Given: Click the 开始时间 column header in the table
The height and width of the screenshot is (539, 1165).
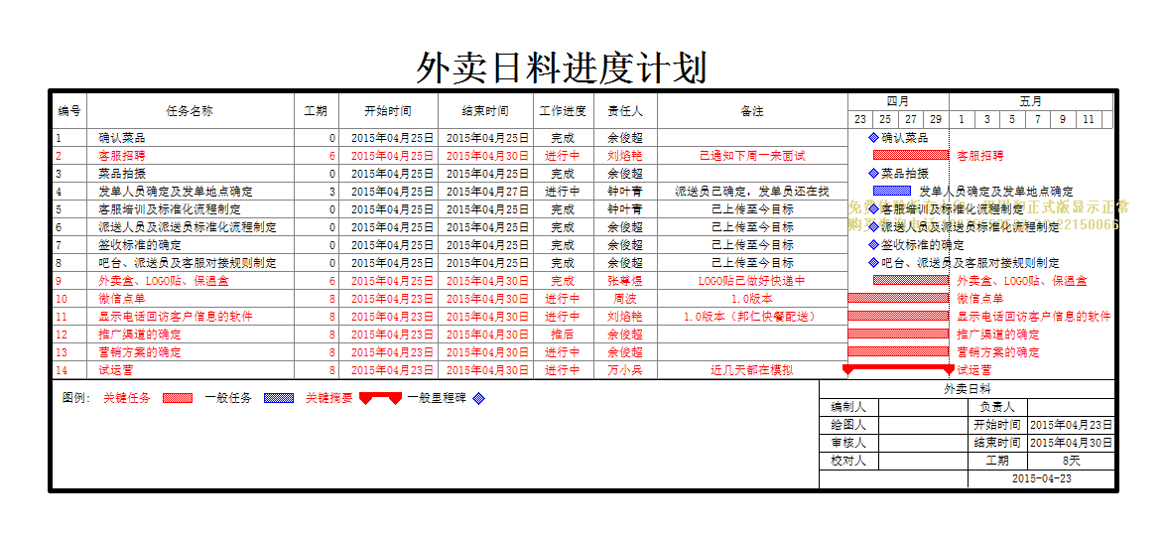Looking at the screenshot, I should coord(388,111).
